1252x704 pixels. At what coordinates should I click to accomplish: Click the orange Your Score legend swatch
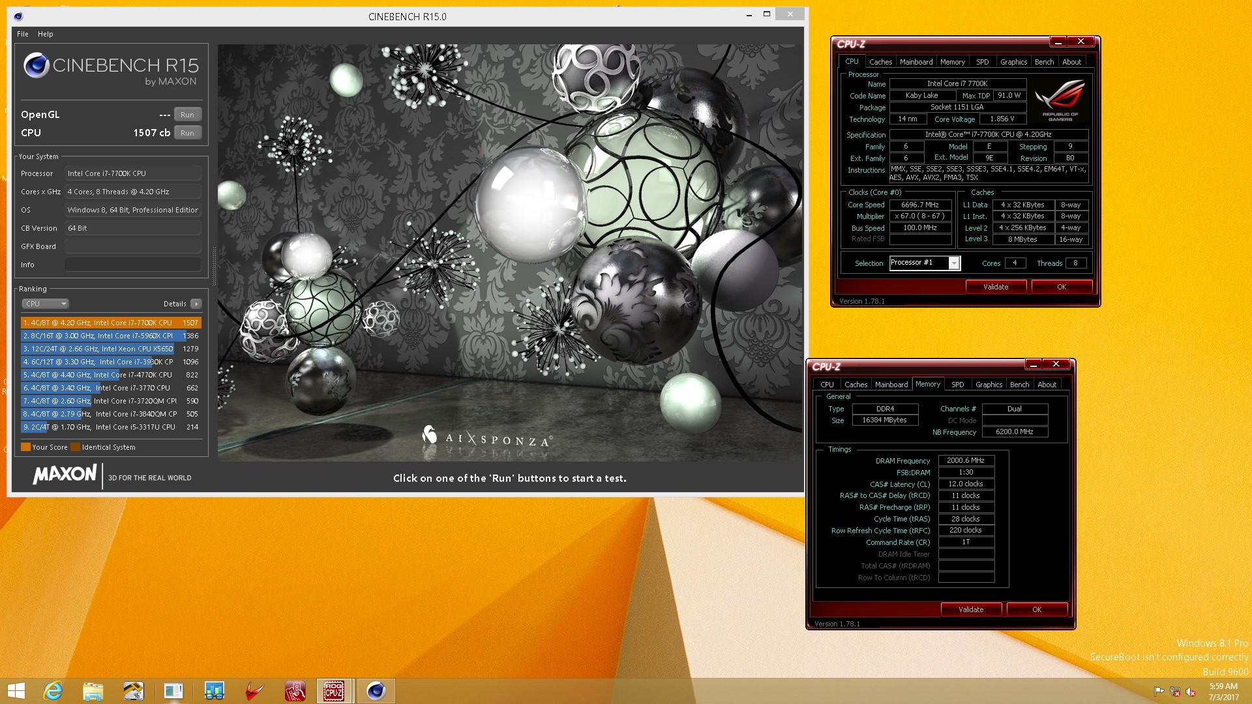coord(25,447)
